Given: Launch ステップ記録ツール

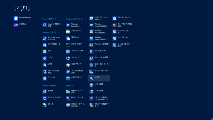Looking at the screenshot, I should click(52, 45).
